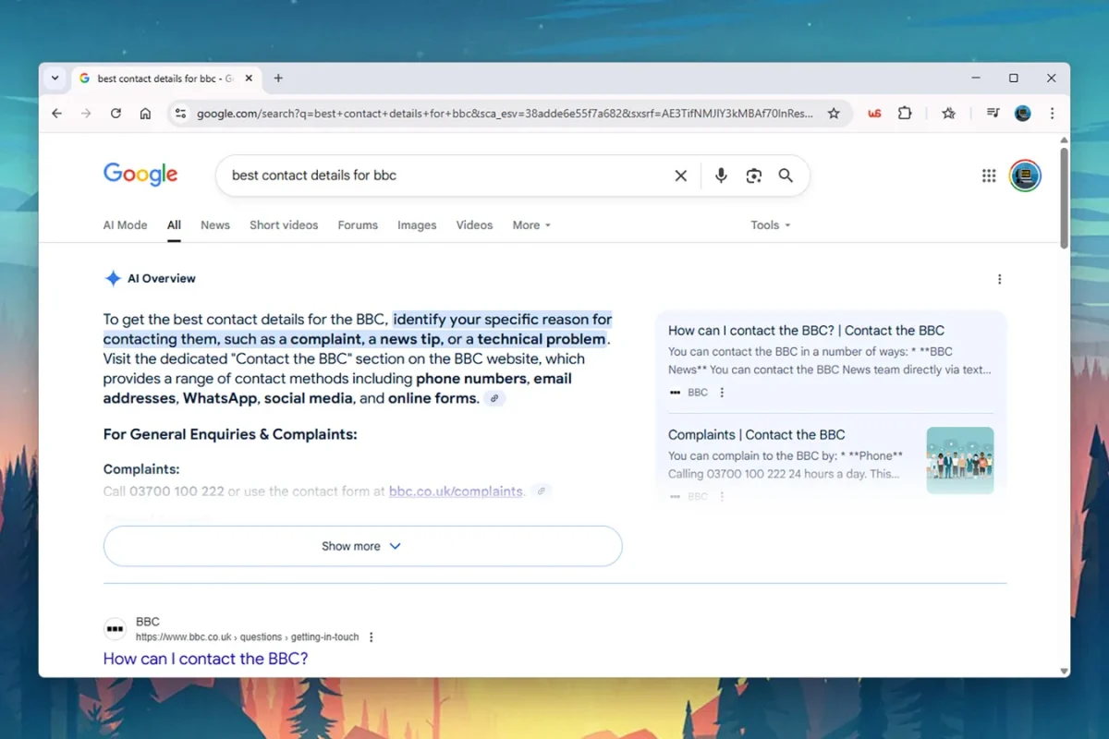Screen dimensions: 1109x739
Task: Open 'Complaints | Contact the BBC' source card
Action: pyautogui.click(x=756, y=435)
